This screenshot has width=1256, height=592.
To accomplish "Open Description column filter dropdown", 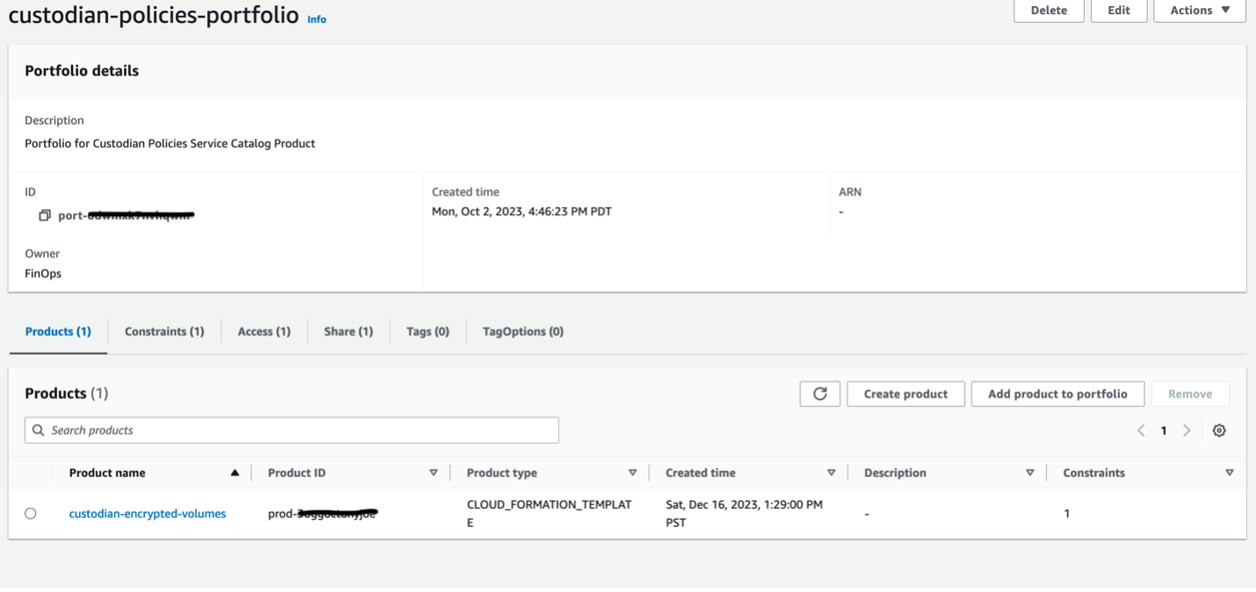I will [1030, 472].
